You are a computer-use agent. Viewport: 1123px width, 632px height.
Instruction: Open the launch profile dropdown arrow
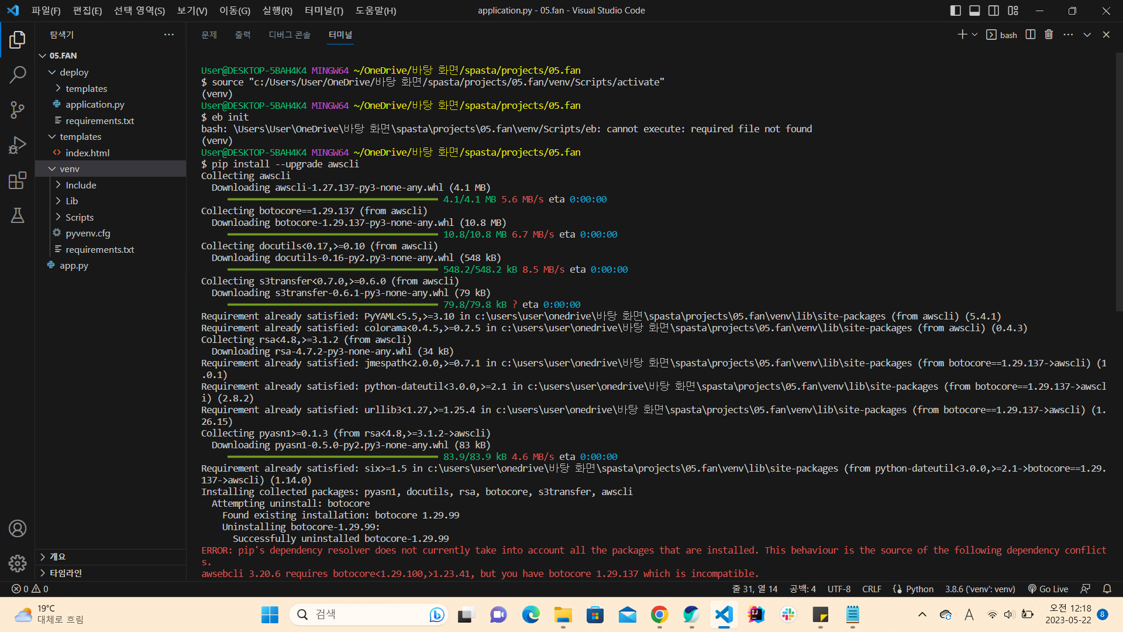tap(974, 35)
